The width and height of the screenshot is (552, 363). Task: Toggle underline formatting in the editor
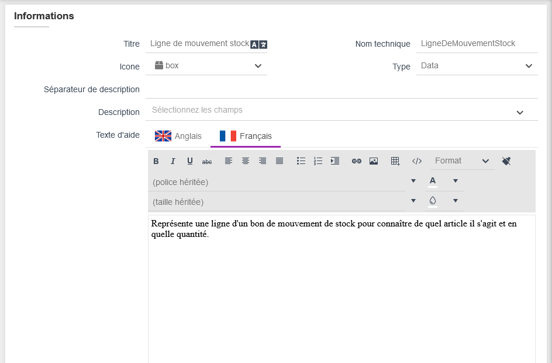point(190,161)
